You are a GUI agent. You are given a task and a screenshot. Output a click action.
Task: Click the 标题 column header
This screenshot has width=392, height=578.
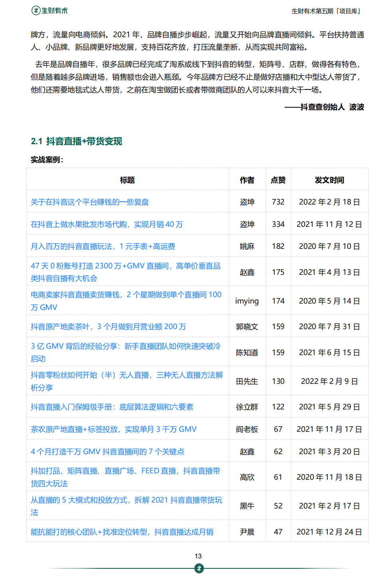[127, 180]
